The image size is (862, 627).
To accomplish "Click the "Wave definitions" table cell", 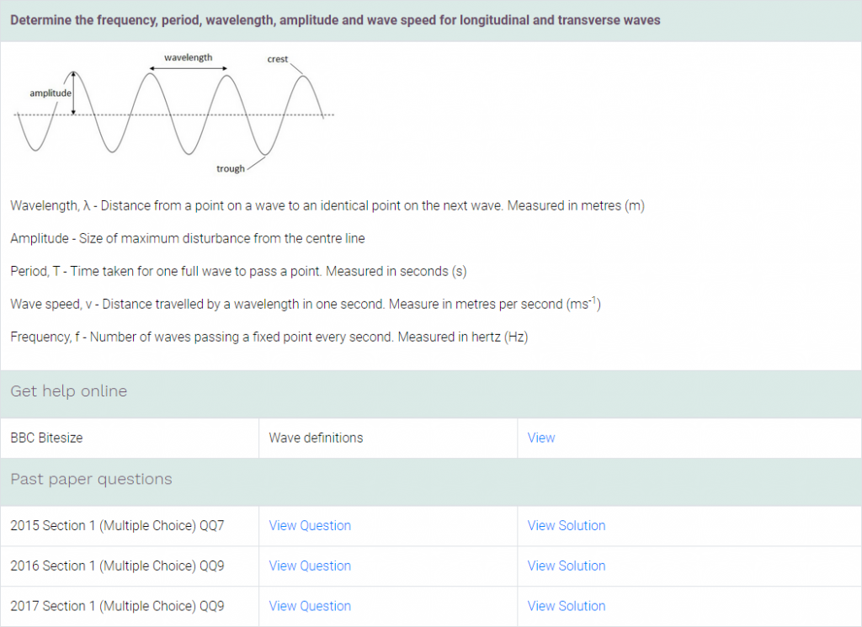I will pos(316,438).
